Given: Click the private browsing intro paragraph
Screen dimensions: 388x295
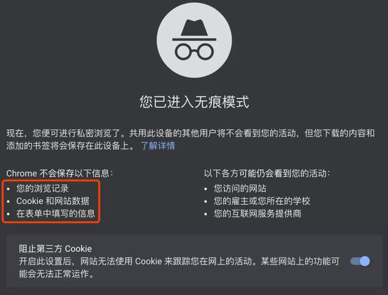Looking at the screenshot, I should (190, 140).
